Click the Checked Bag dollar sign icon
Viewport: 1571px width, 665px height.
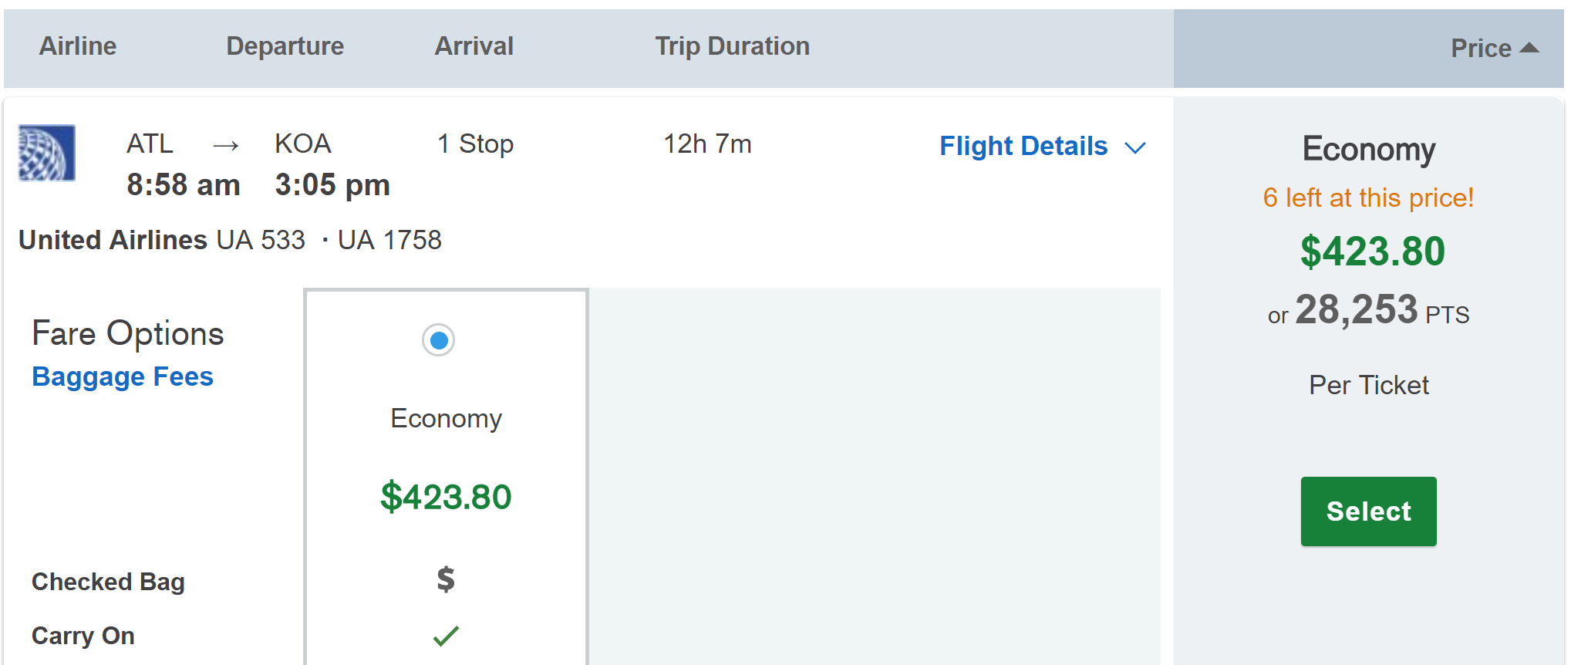tap(446, 579)
